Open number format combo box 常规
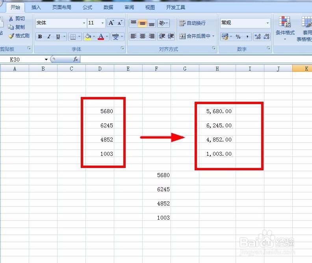Image resolution: width=312 pixels, height=263 pixels. coord(245,23)
